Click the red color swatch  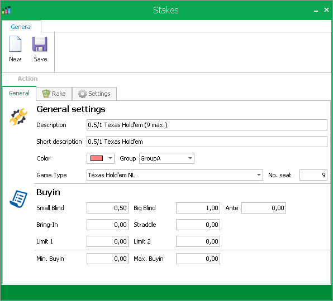coord(97,158)
